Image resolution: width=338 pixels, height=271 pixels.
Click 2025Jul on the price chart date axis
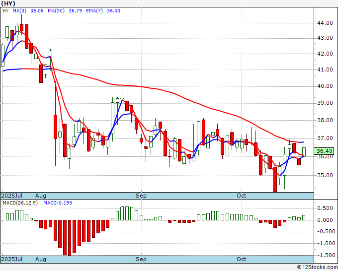[11, 196]
